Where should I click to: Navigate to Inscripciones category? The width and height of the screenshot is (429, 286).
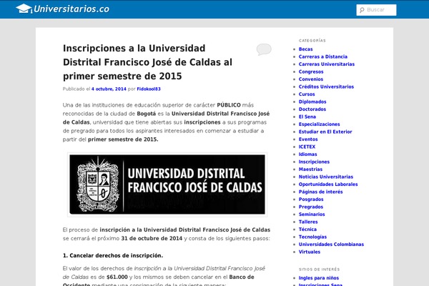point(314,162)
